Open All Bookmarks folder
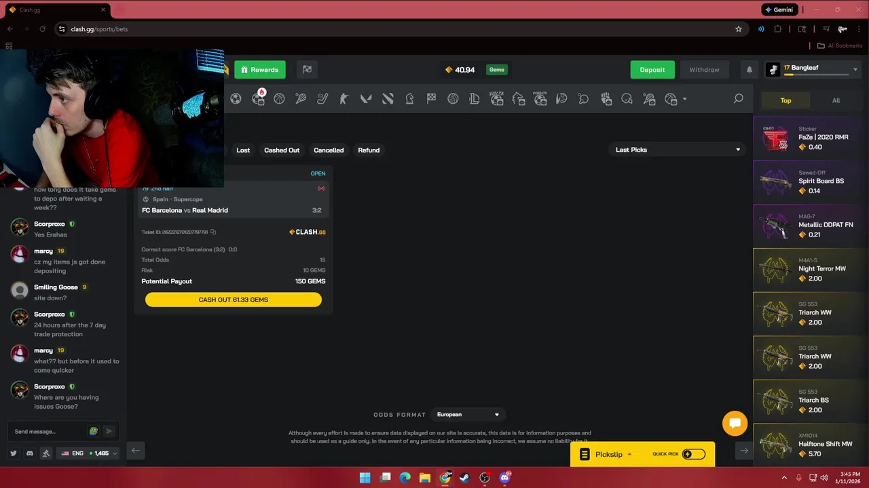The height and width of the screenshot is (488, 869). [x=839, y=45]
